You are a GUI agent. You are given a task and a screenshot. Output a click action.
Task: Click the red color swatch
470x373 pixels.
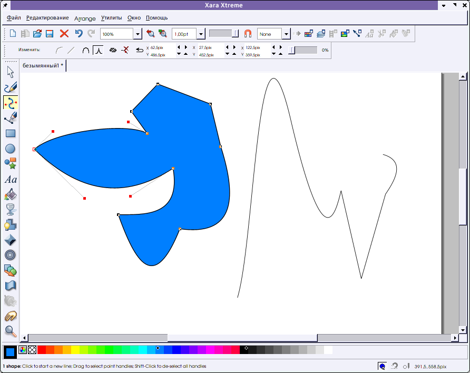click(x=42, y=350)
